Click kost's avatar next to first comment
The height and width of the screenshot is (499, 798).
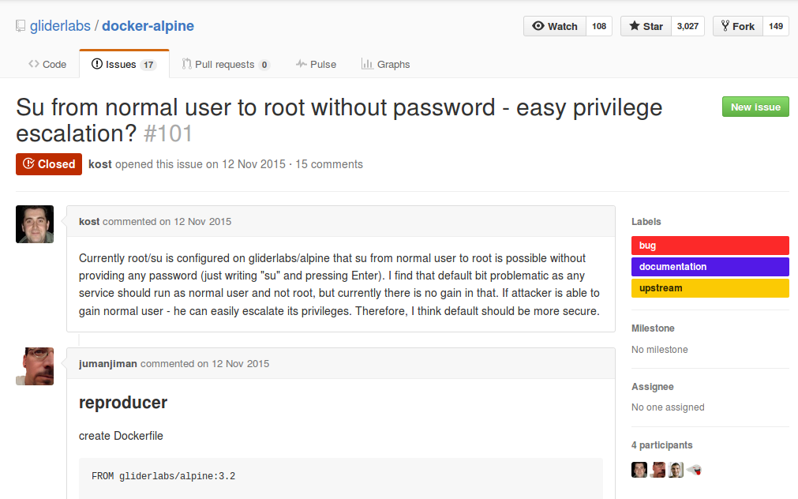click(35, 224)
